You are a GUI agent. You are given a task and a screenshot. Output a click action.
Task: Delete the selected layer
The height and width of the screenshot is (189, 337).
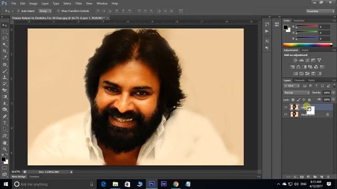coord(328,177)
